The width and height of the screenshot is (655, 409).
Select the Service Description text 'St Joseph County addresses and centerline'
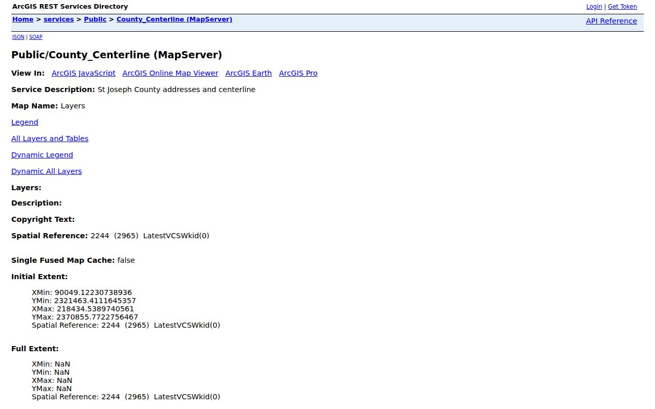177,89
